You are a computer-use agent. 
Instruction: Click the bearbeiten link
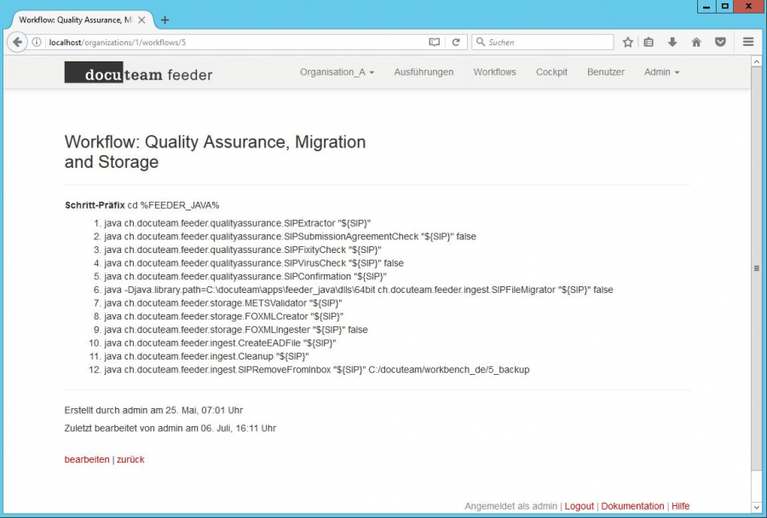pyautogui.click(x=84, y=459)
